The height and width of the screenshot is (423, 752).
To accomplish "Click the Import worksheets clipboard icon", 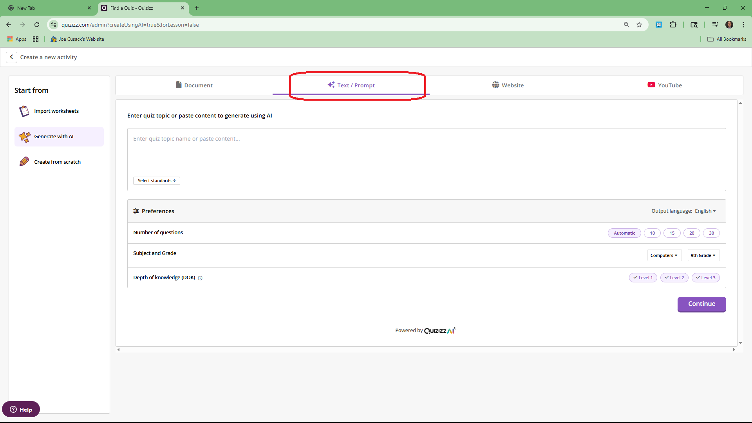I will (x=24, y=111).
